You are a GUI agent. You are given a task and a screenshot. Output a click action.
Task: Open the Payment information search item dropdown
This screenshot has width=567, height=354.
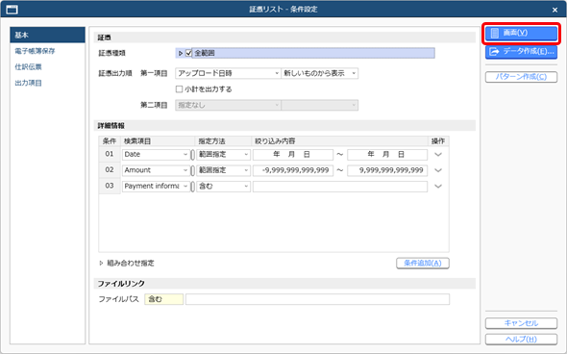(x=156, y=187)
